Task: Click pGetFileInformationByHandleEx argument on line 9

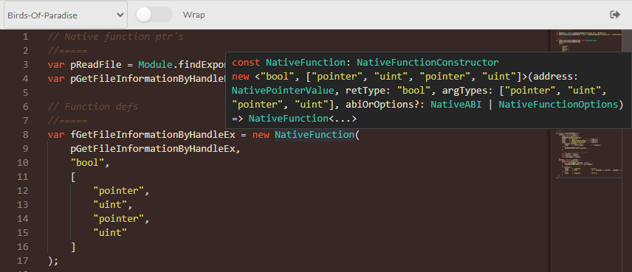Action: 152,149
